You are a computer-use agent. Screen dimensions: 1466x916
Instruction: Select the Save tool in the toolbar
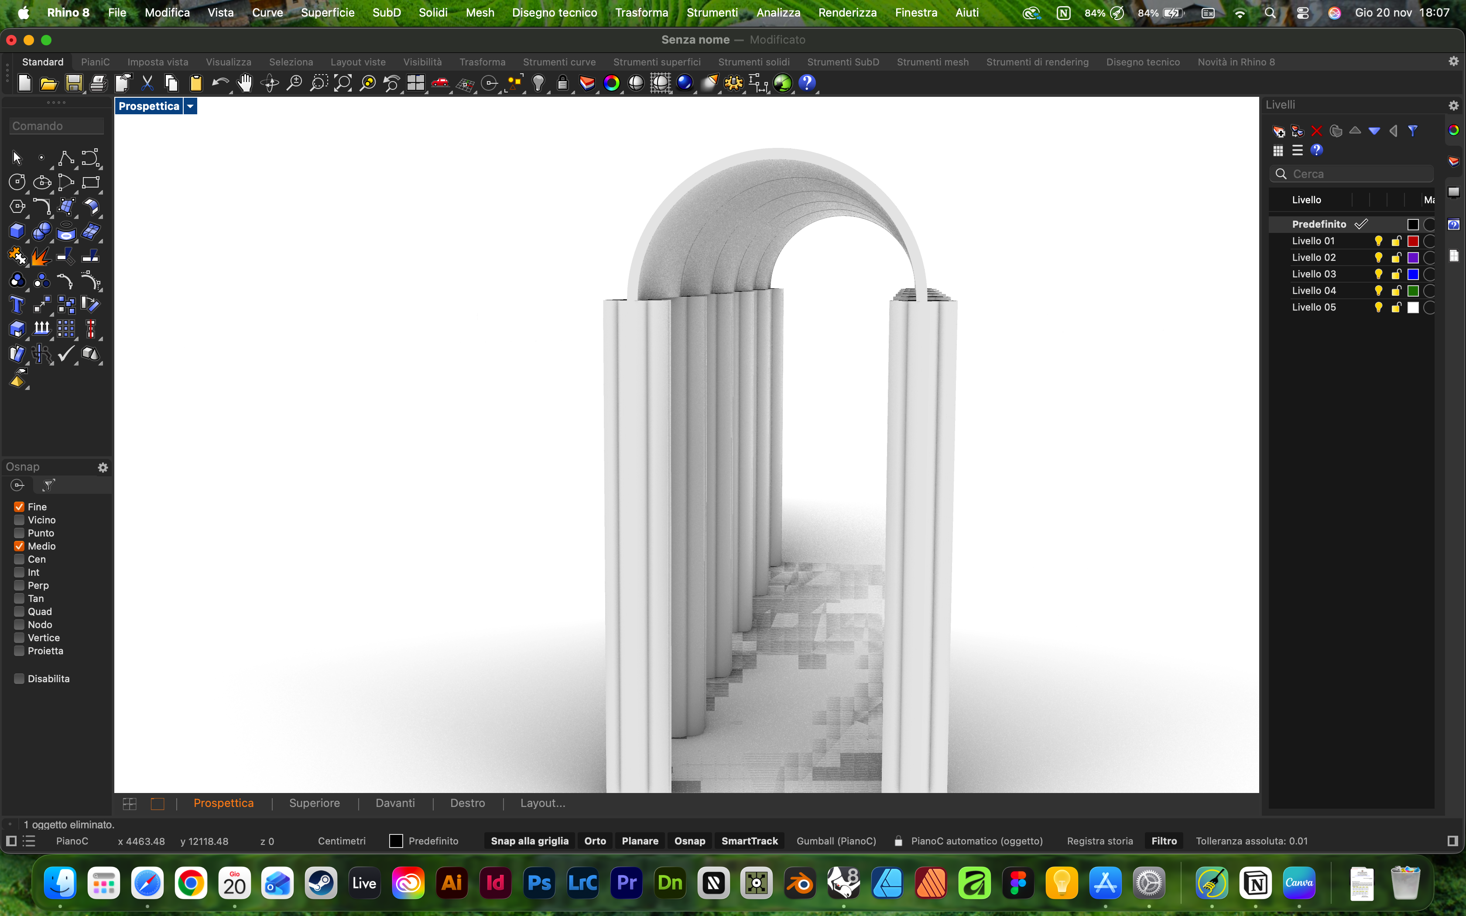[74, 83]
